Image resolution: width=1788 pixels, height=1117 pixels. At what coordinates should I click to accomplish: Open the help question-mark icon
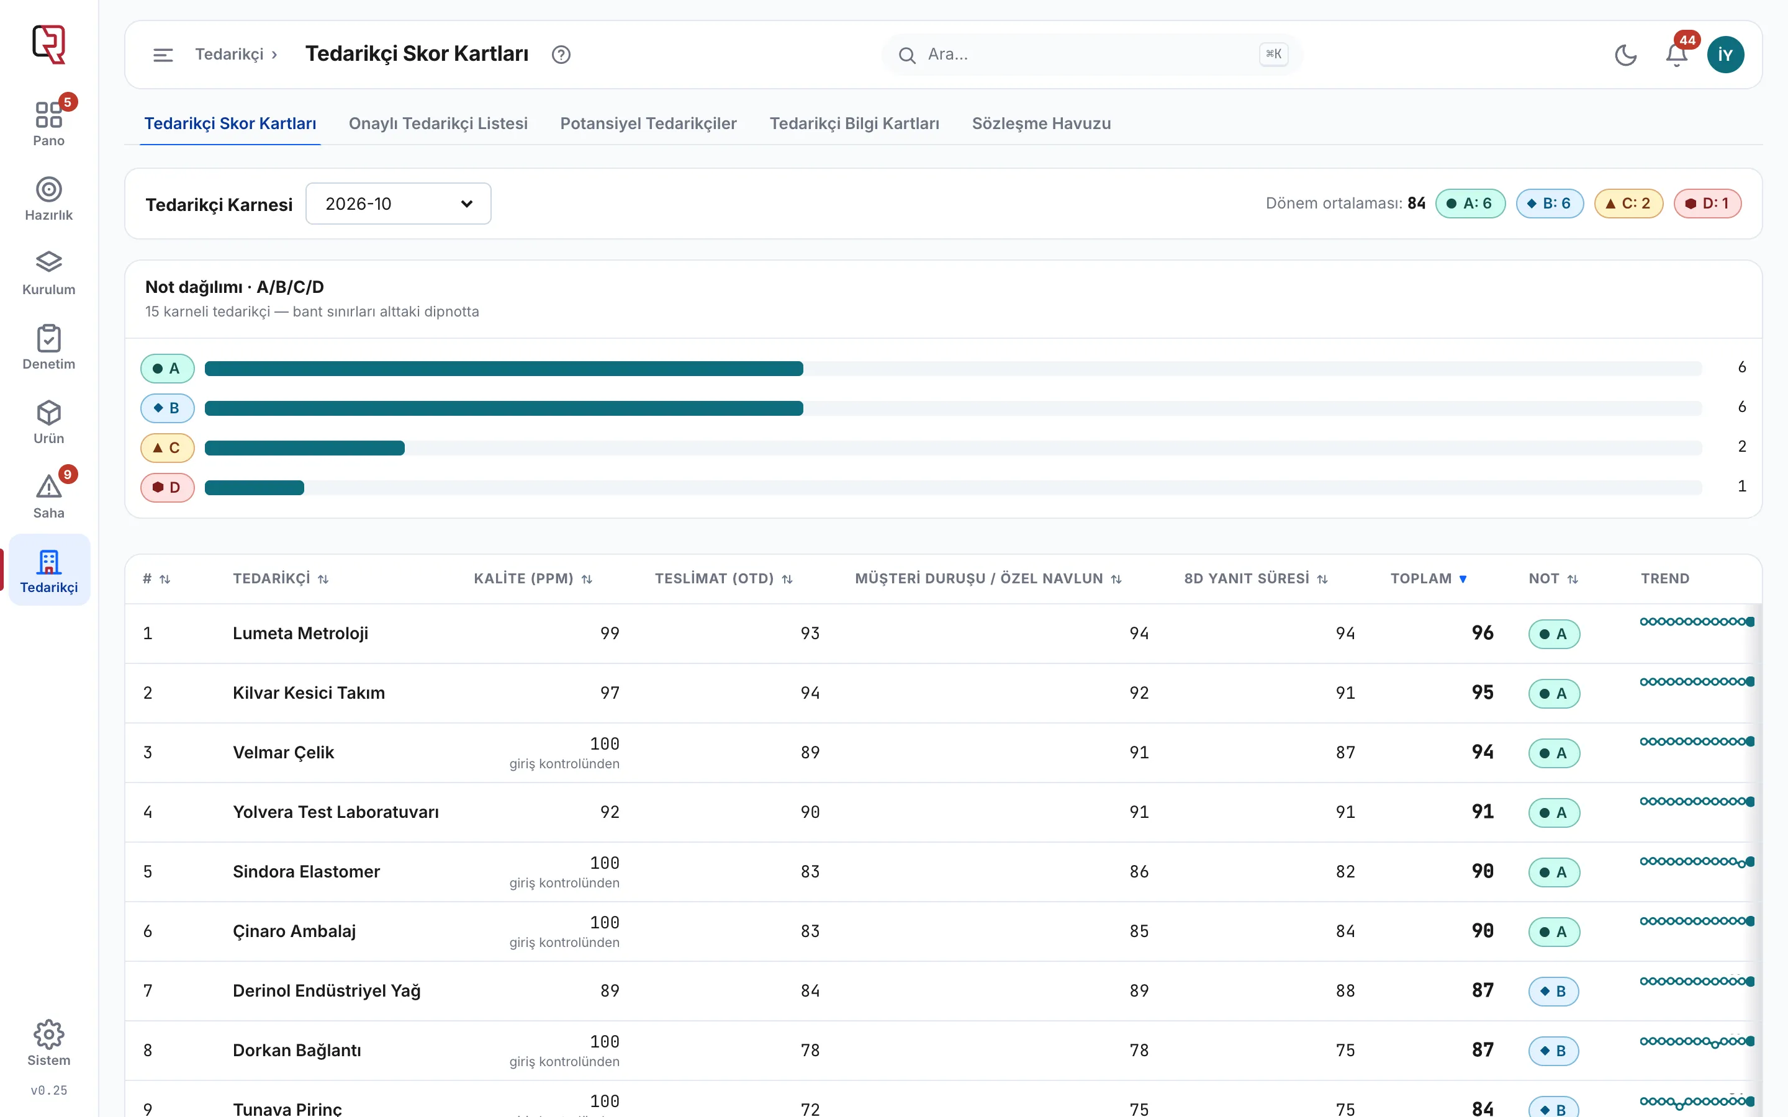(x=561, y=55)
